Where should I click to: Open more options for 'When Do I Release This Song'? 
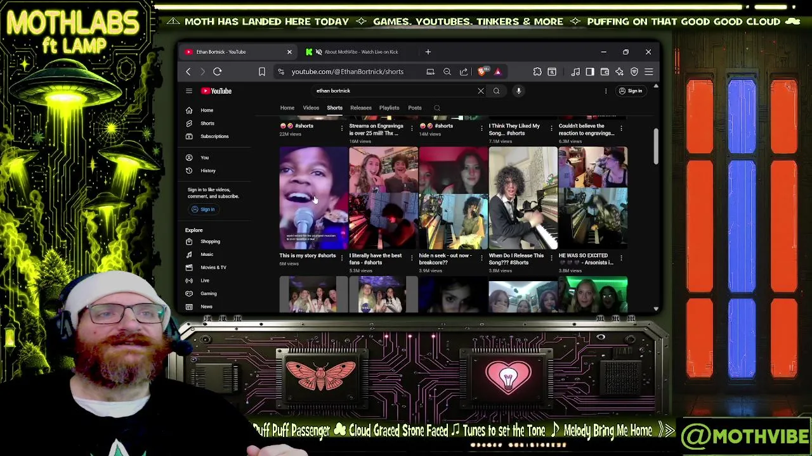pyautogui.click(x=552, y=258)
